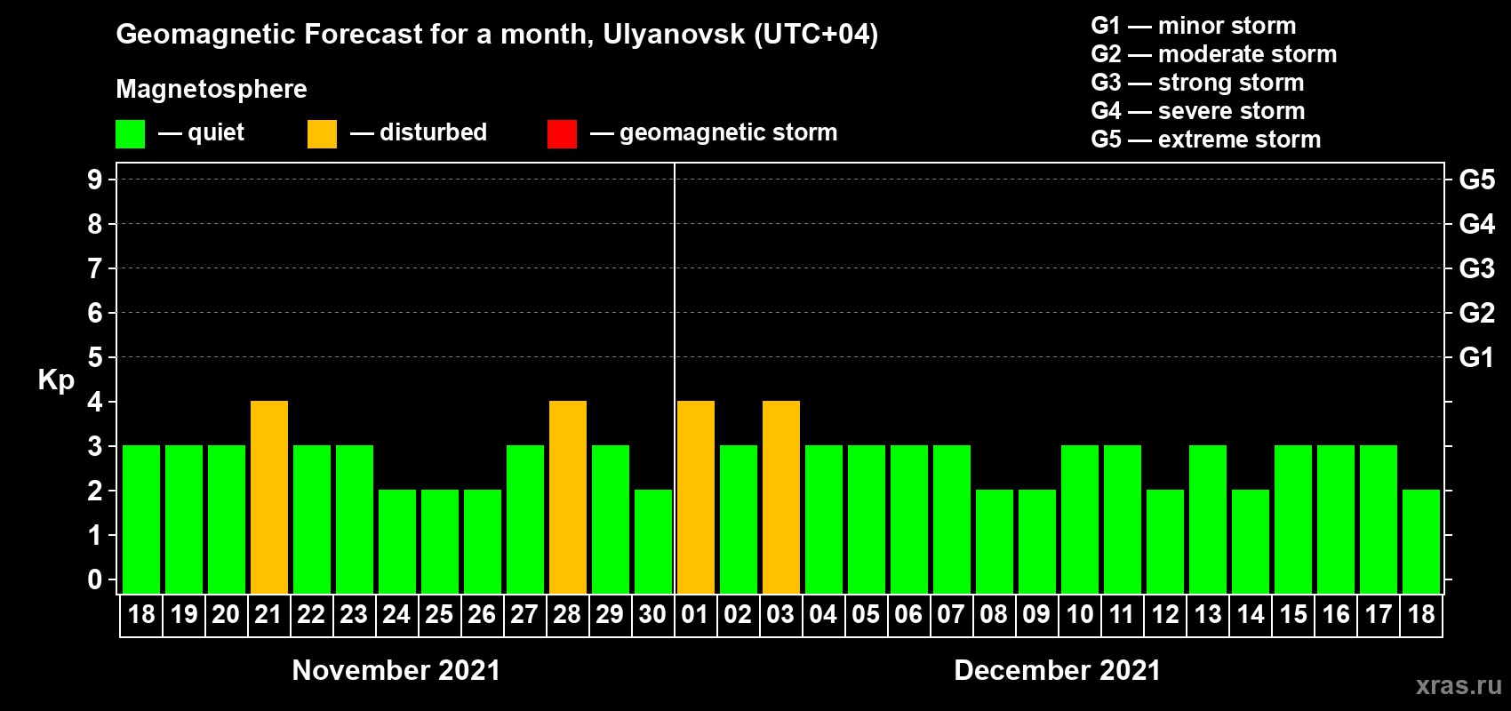Click 'G2 — moderate storm' legend text

click(1214, 54)
